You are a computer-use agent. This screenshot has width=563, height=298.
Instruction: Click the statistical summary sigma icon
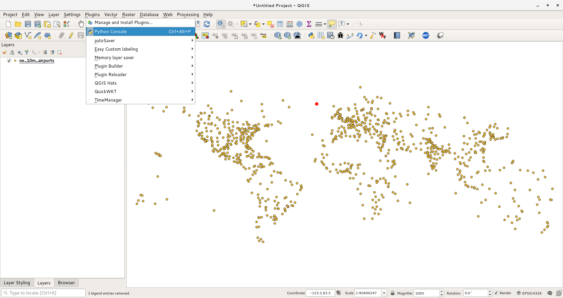(x=309, y=24)
